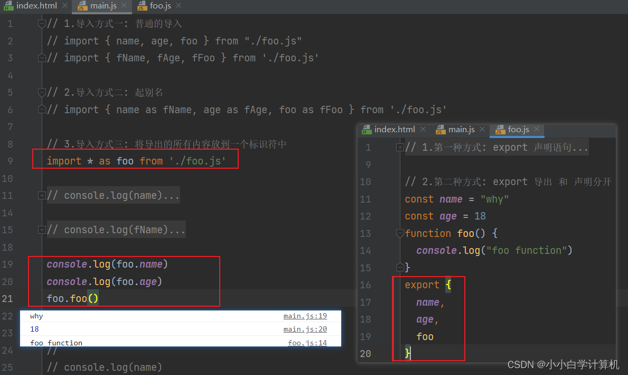
Task: Switch to the index.html tab in main editor
Action: click(x=36, y=6)
